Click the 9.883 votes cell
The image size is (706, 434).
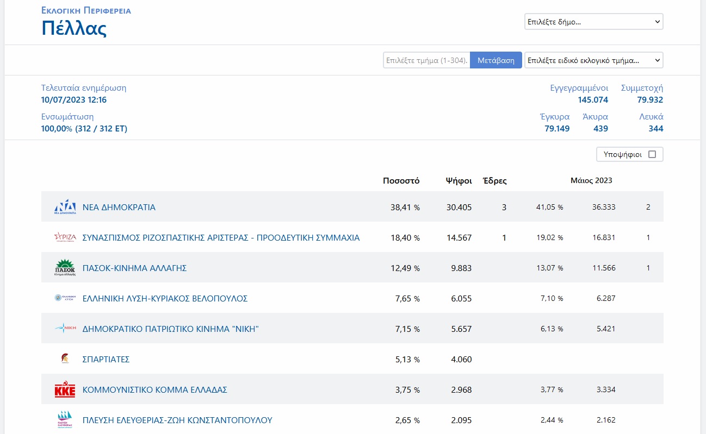click(x=461, y=268)
